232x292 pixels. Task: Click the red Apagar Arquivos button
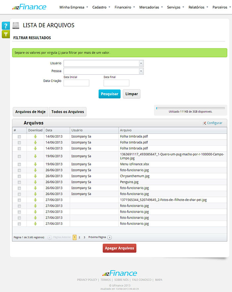coord(119,248)
